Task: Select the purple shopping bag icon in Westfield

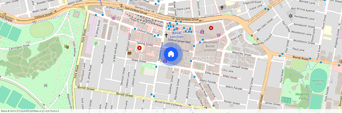Action: 202,31
